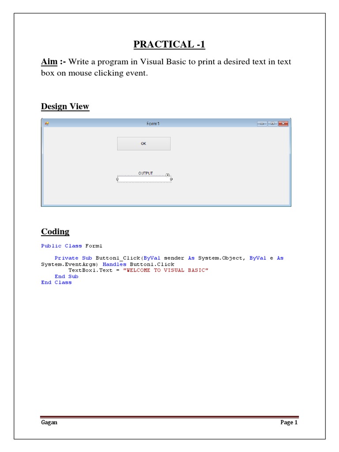Click the empty textbox under OUTPUT label
Image resolution: width=339 pixels, height=452 pixels.
tap(144, 179)
